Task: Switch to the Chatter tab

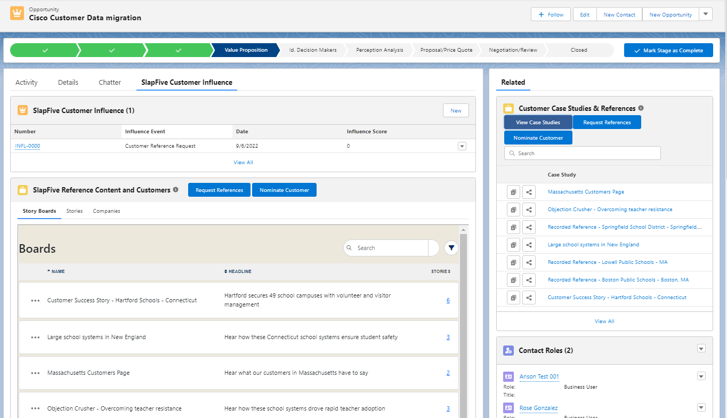Action: pyautogui.click(x=109, y=82)
